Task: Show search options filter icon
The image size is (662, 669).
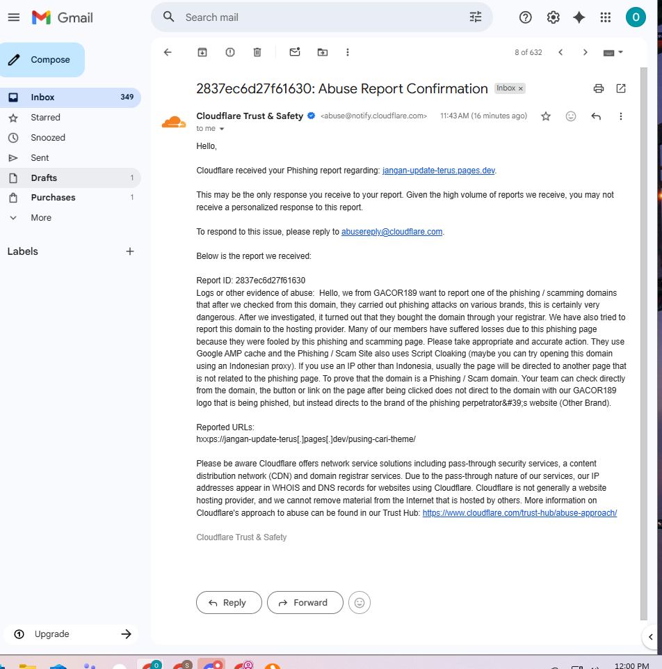Action: 476,17
